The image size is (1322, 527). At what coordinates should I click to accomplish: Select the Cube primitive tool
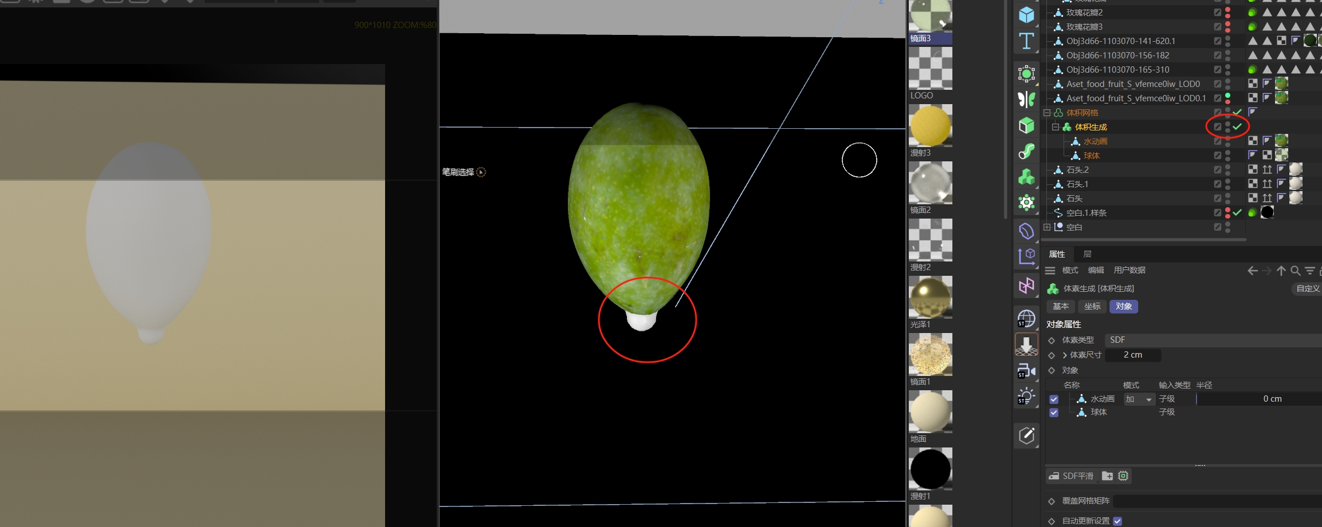tap(1026, 14)
